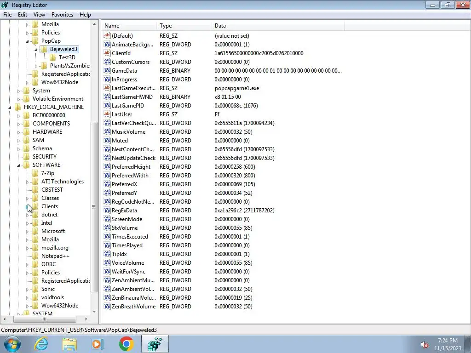
Task: Click the muted volume tray icon
Action: (x=424, y=345)
